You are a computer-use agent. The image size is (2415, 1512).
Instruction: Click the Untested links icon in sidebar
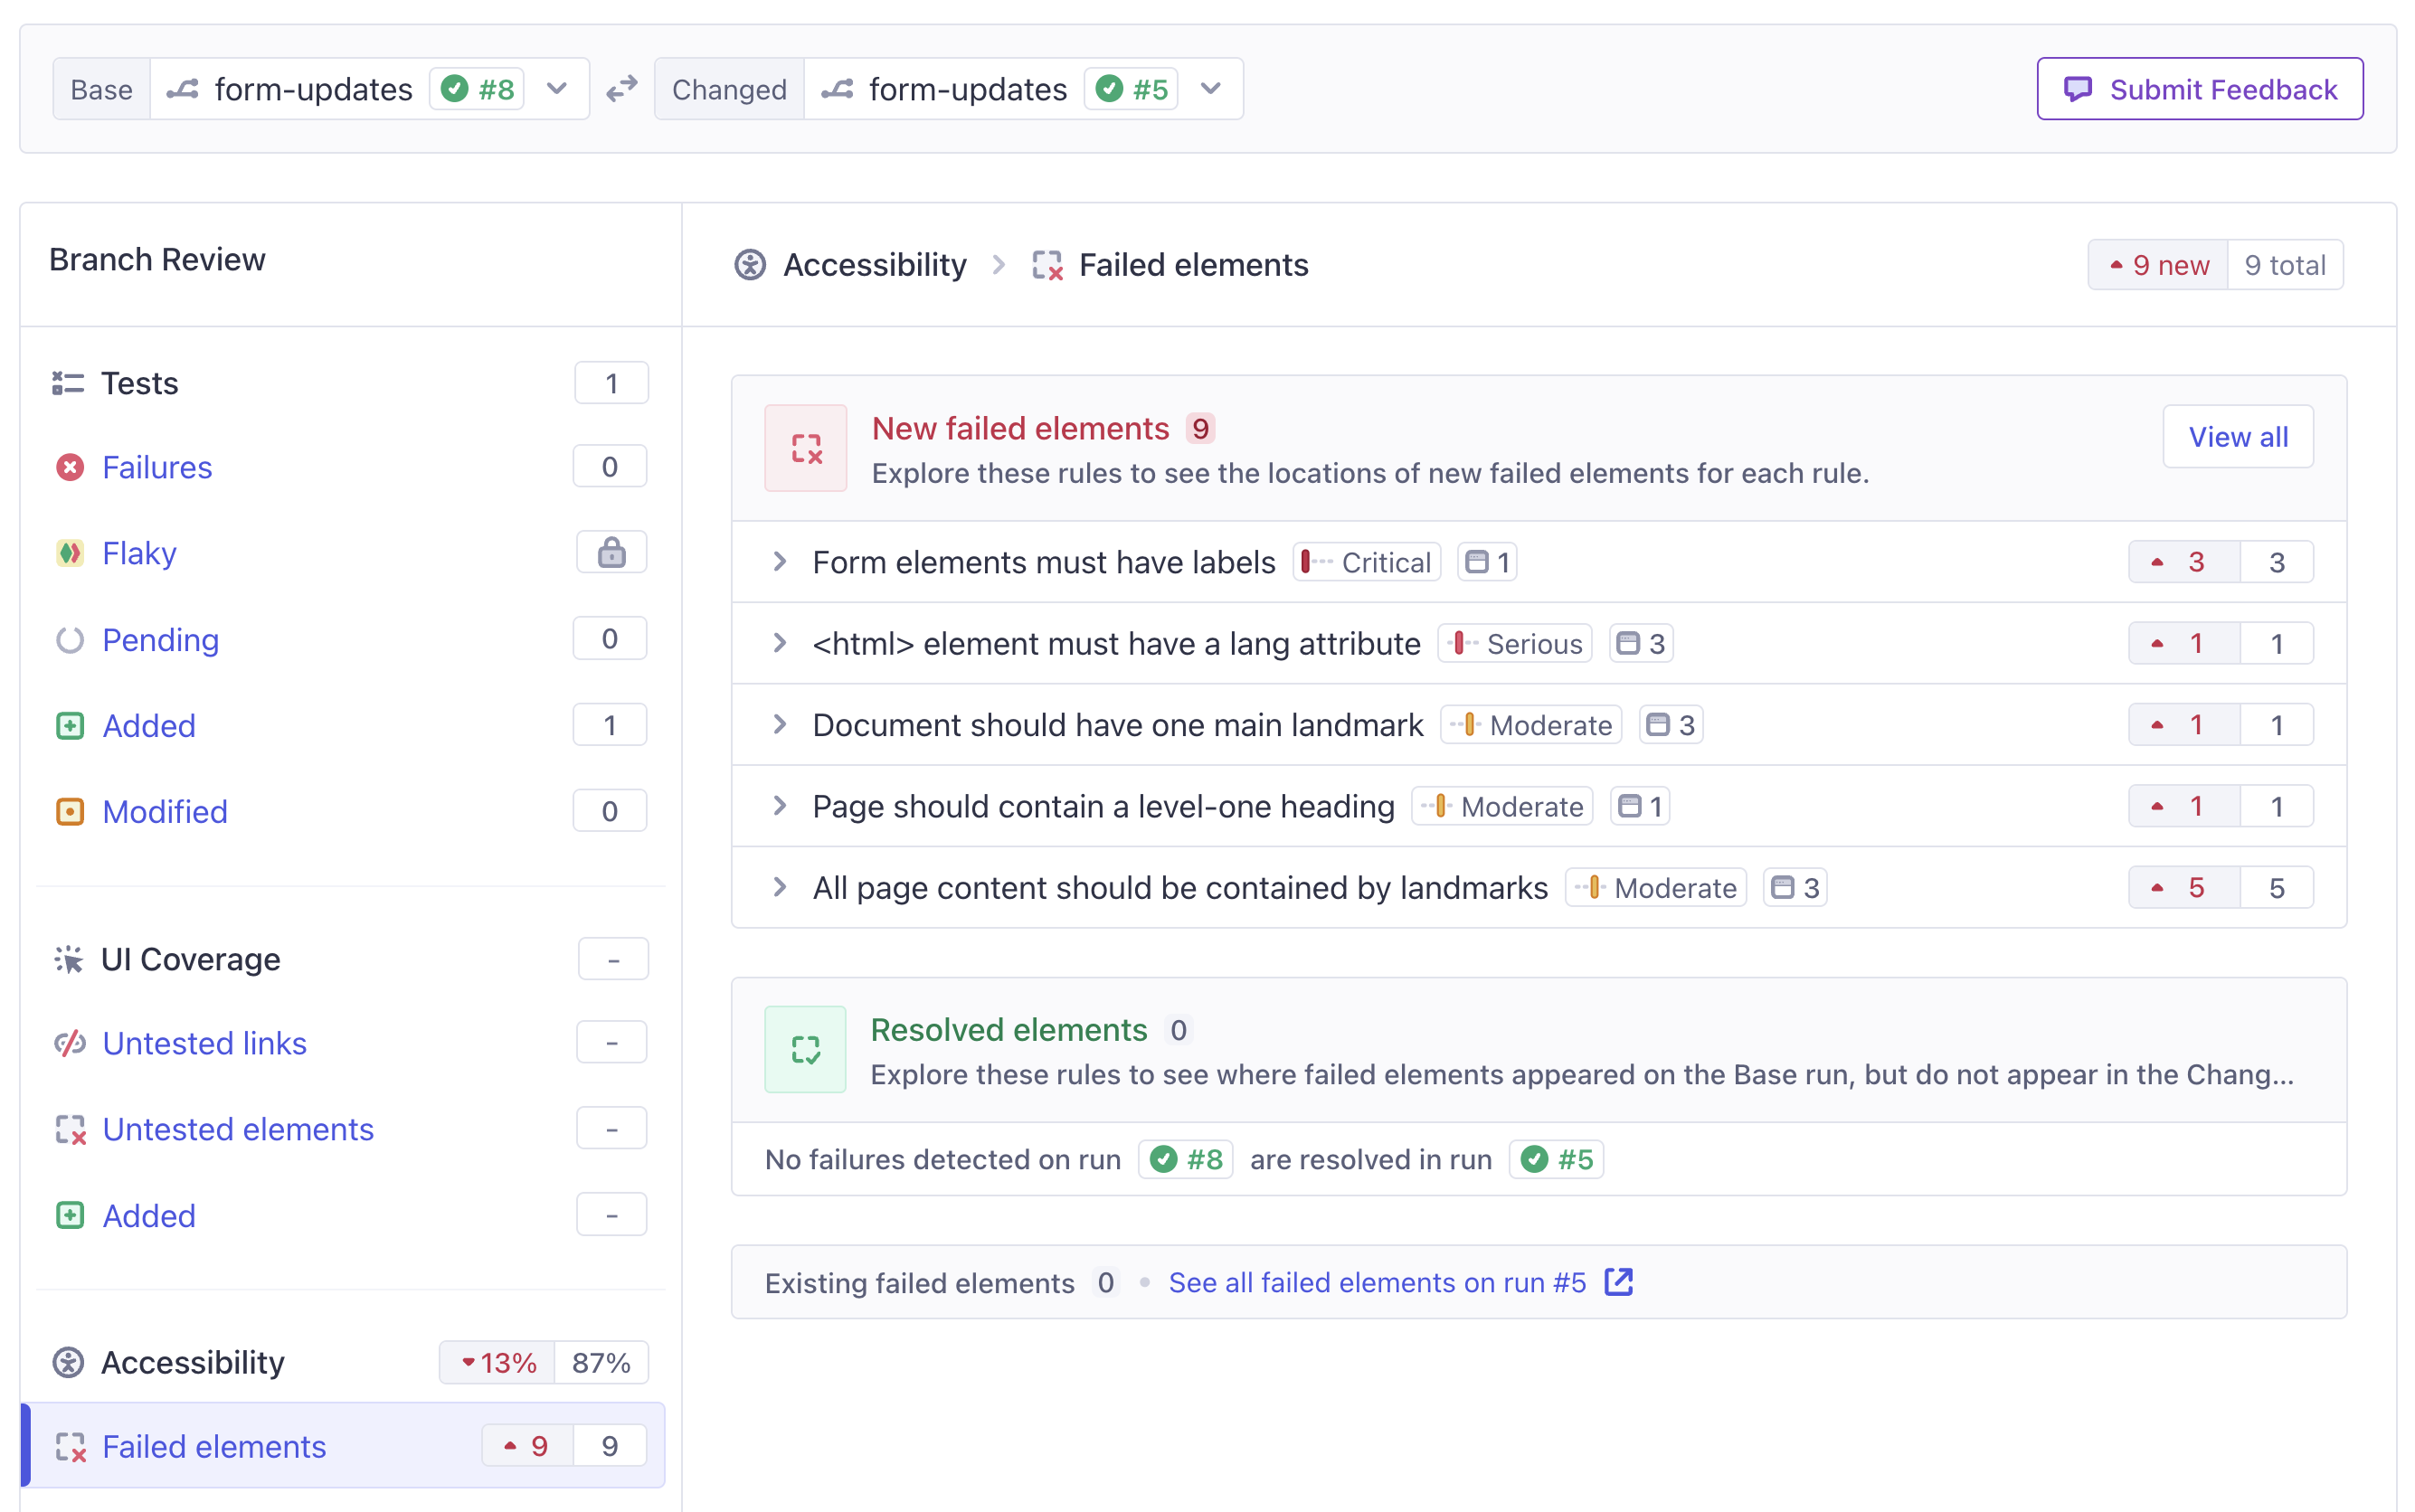(70, 1043)
